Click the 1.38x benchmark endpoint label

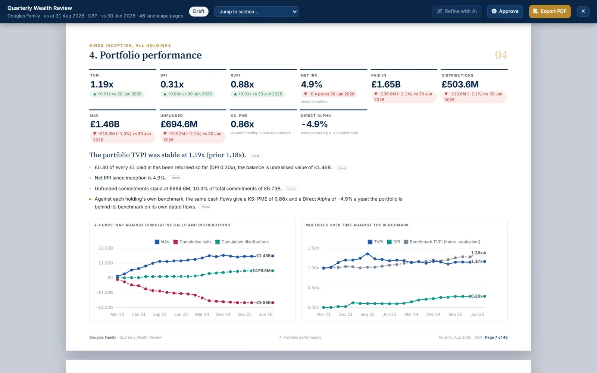coord(476,253)
